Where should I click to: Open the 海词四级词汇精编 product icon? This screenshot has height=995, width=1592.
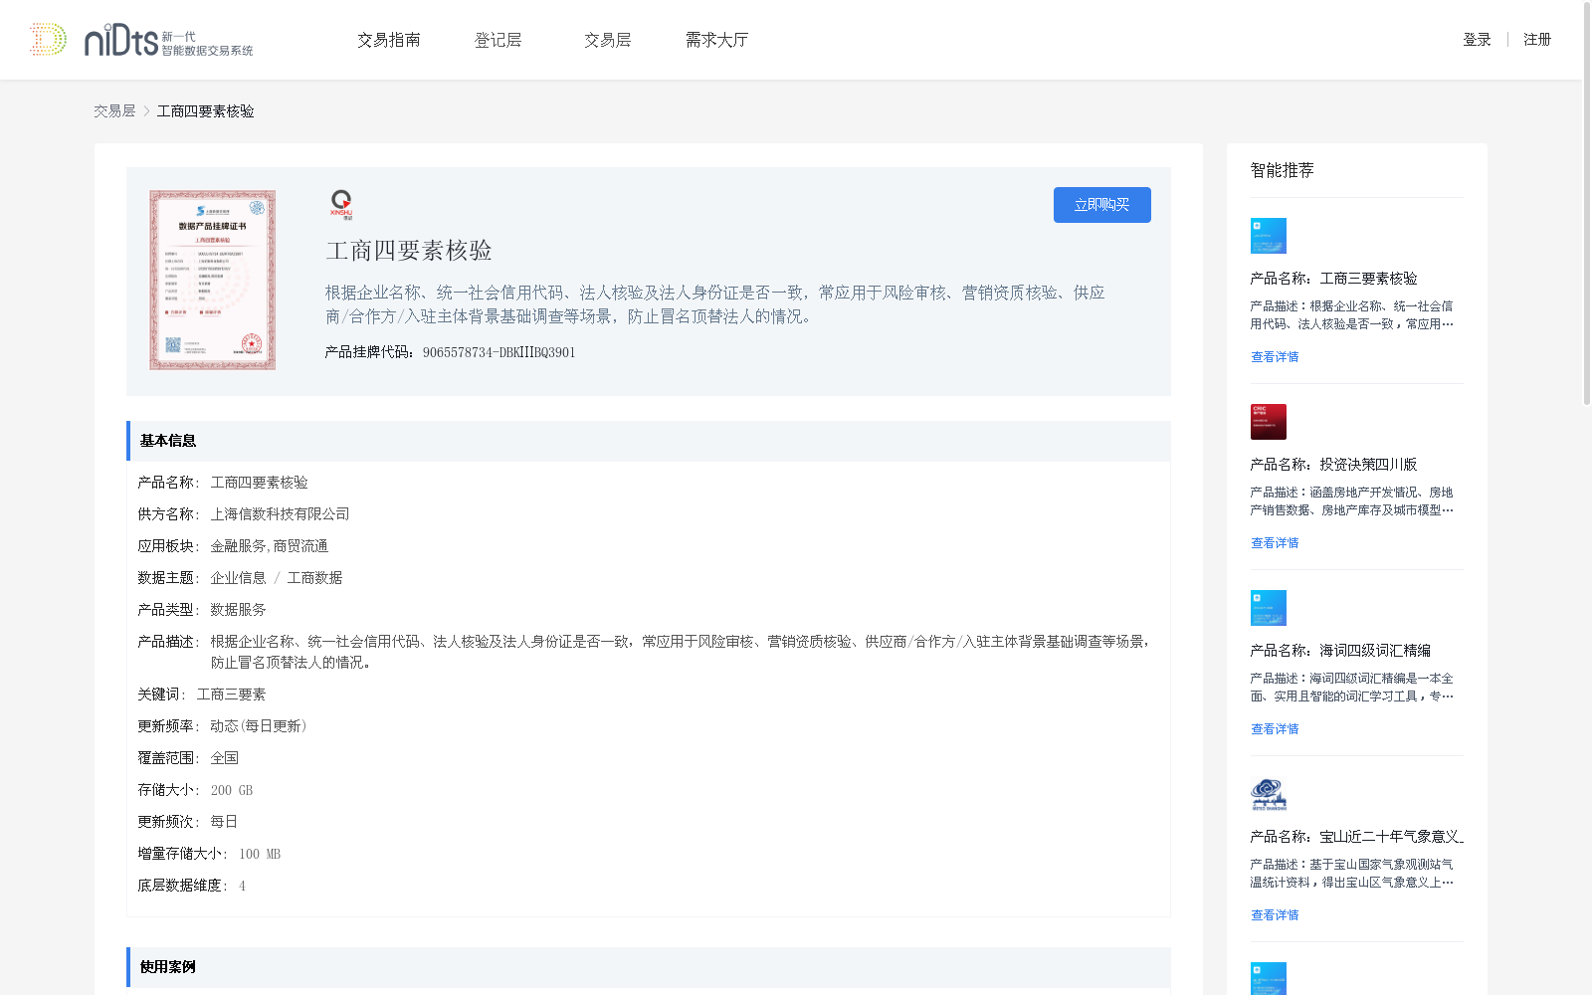[x=1268, y=608]
